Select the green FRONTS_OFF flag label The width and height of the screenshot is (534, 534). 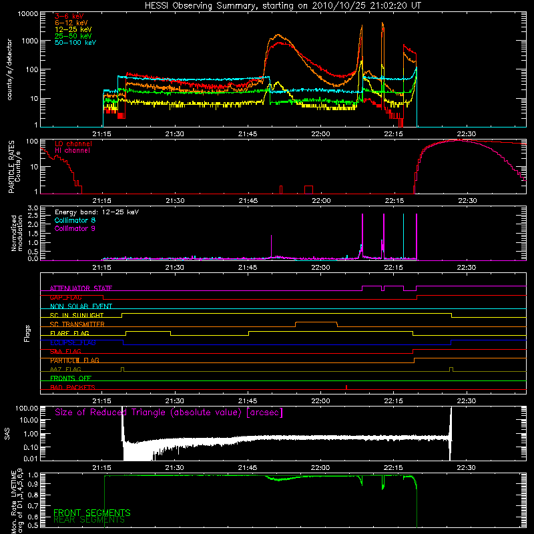coord(71,378)
